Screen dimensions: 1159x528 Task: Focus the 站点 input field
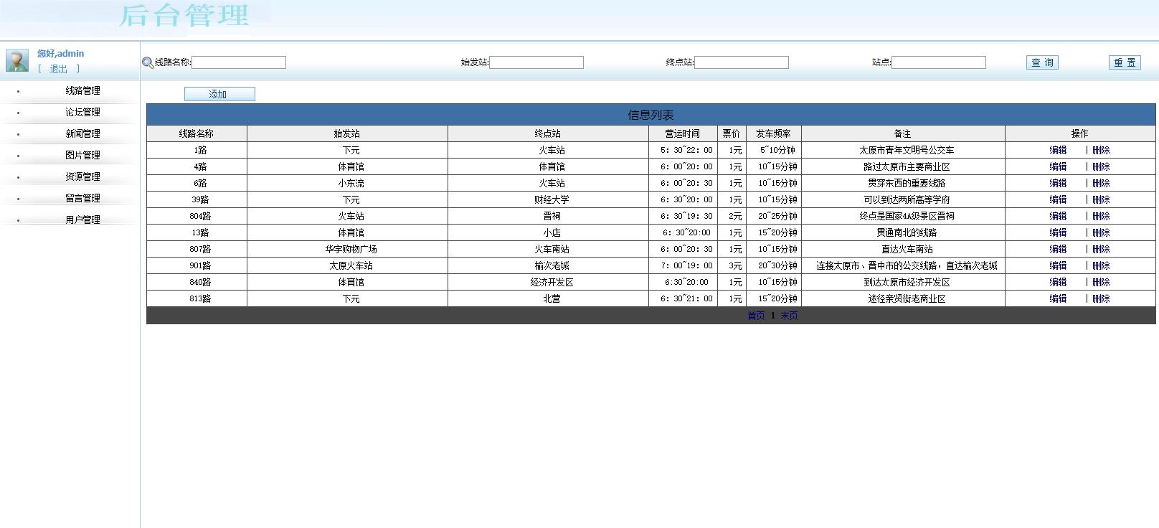point(939,62)
